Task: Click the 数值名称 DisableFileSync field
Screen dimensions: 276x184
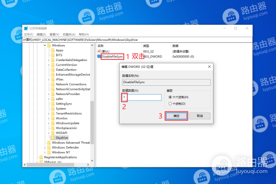Action: tap(166, 82)
